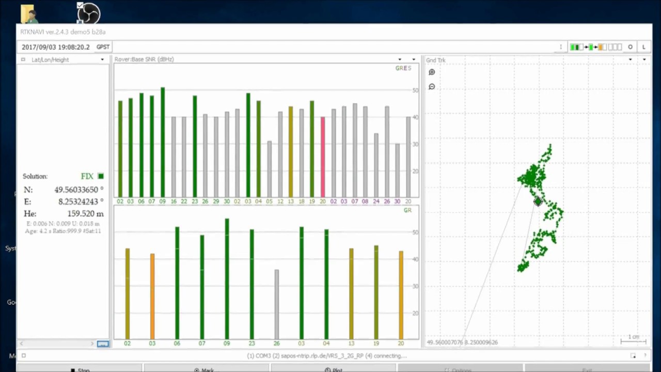Click the Gnd Trk panel title

coord(435,60)
